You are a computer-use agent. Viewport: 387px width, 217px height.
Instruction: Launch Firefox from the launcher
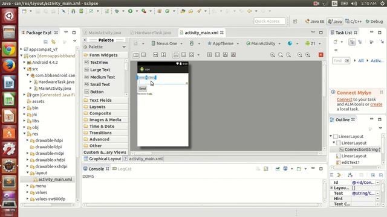[x=9, y=66]
